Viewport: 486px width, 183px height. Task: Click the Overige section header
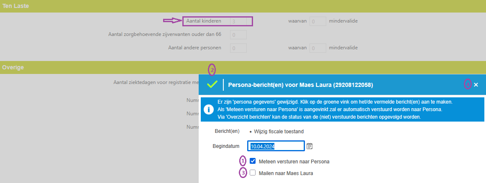pos(13,67)
